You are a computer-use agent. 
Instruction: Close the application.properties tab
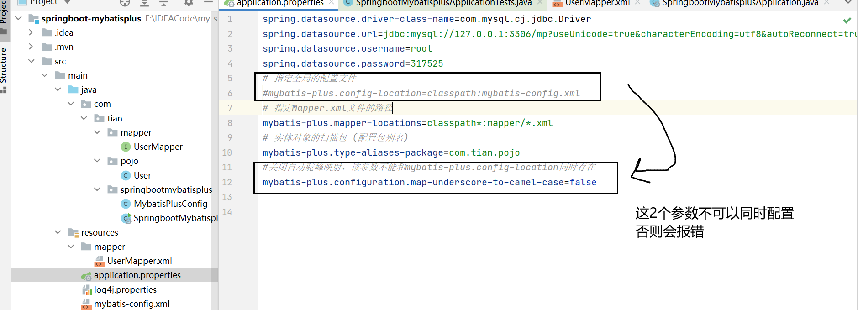pyautogui.click(x=331, y=3)
